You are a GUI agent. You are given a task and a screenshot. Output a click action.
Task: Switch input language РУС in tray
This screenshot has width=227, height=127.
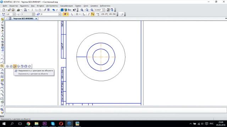(x=211, y=124)
